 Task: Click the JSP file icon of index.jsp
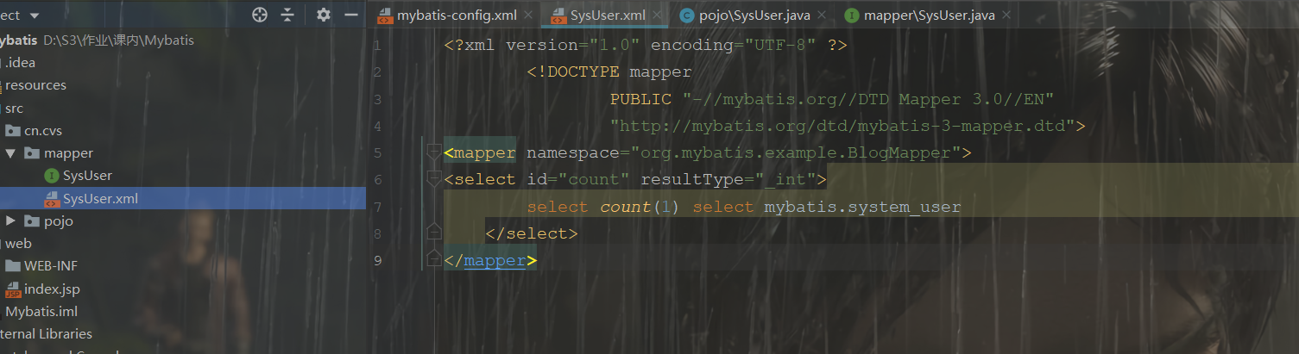[13, 289]
